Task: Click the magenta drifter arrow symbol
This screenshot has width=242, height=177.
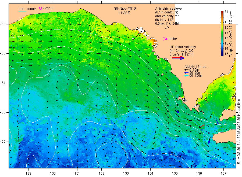Action: tap(165, 39)
